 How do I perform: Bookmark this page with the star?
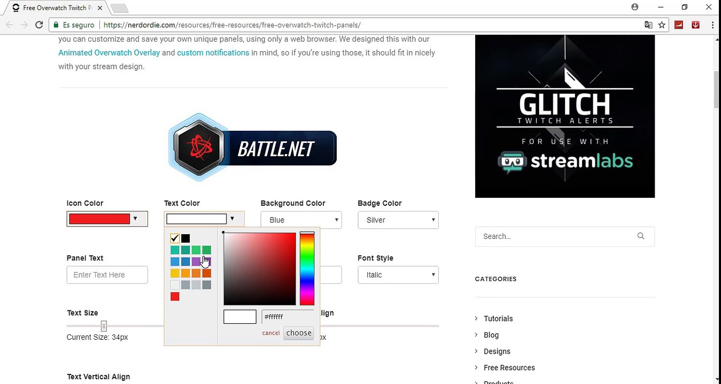[x=662, y=25]
